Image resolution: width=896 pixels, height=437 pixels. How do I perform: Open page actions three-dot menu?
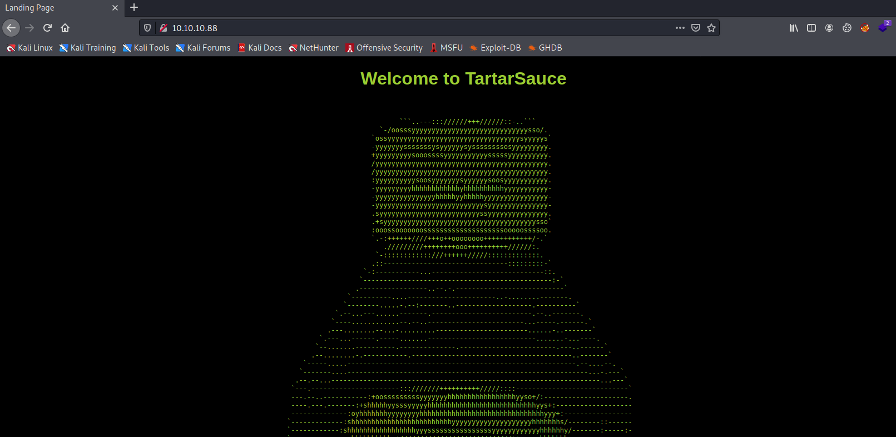click(x=680, y=28)
